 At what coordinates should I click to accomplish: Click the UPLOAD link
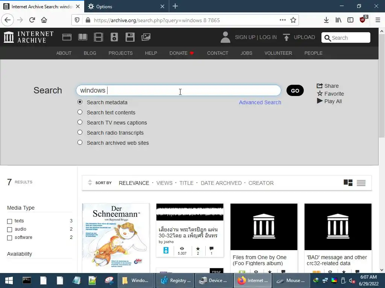point(305,37)
